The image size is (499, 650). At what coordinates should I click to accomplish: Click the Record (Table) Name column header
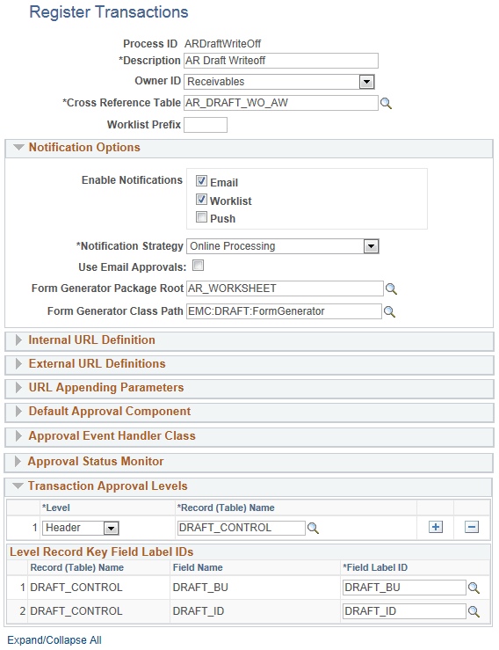point(77,567)
